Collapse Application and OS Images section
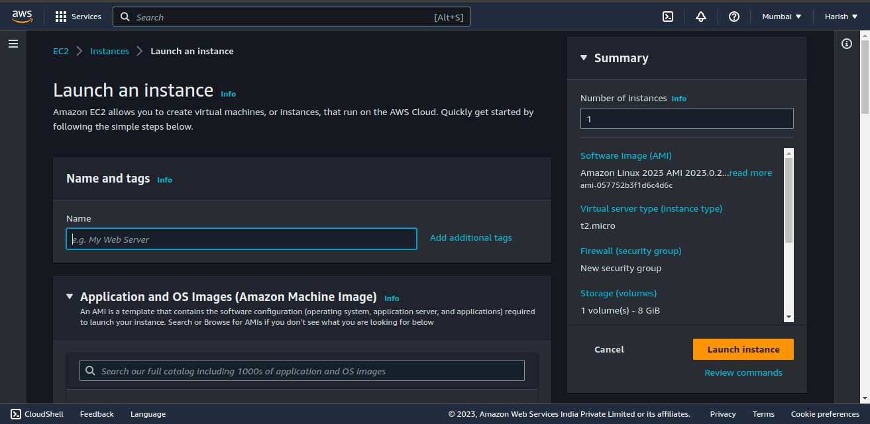The image size is (870, 424). (x=70, y=296)
